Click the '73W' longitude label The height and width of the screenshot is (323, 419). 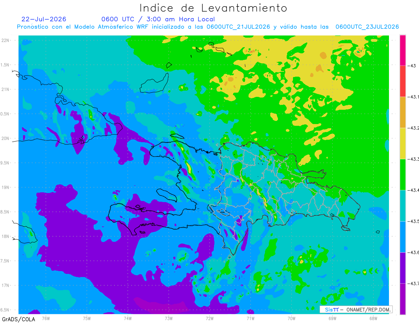[x=169, y=318]
